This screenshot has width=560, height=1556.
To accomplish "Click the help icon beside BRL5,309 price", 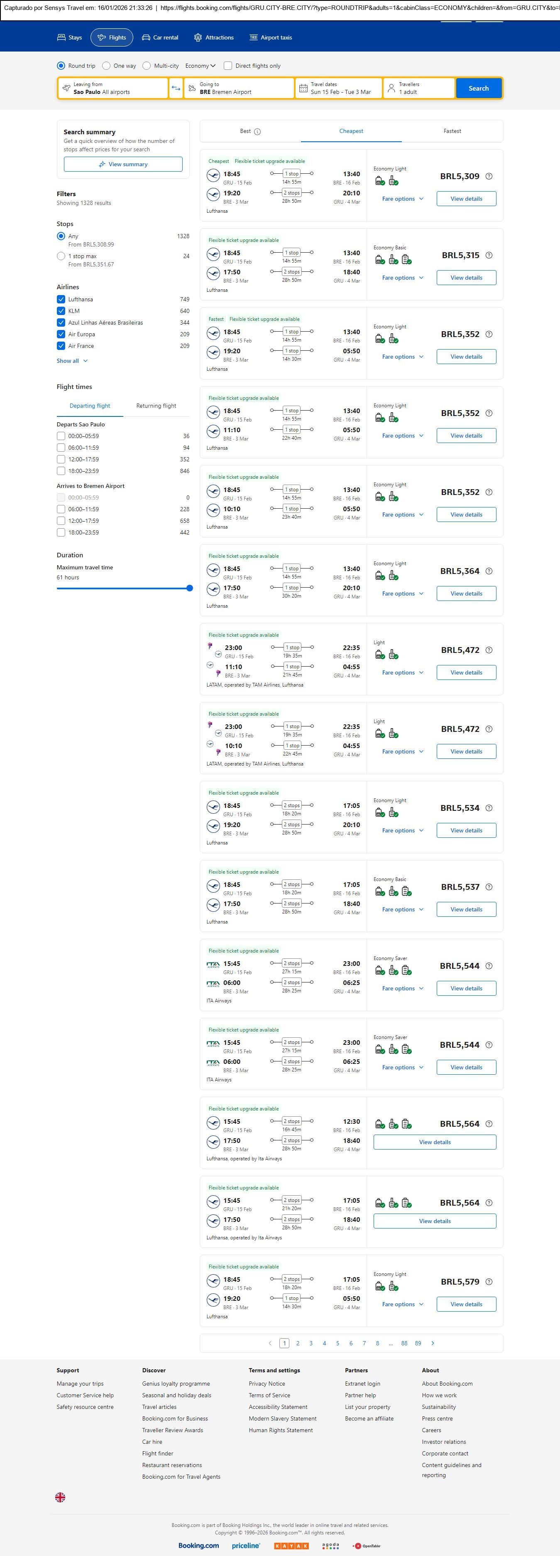I will point(489,176).
